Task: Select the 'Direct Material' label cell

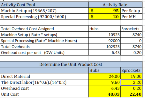Action: (x=44, y=76)
